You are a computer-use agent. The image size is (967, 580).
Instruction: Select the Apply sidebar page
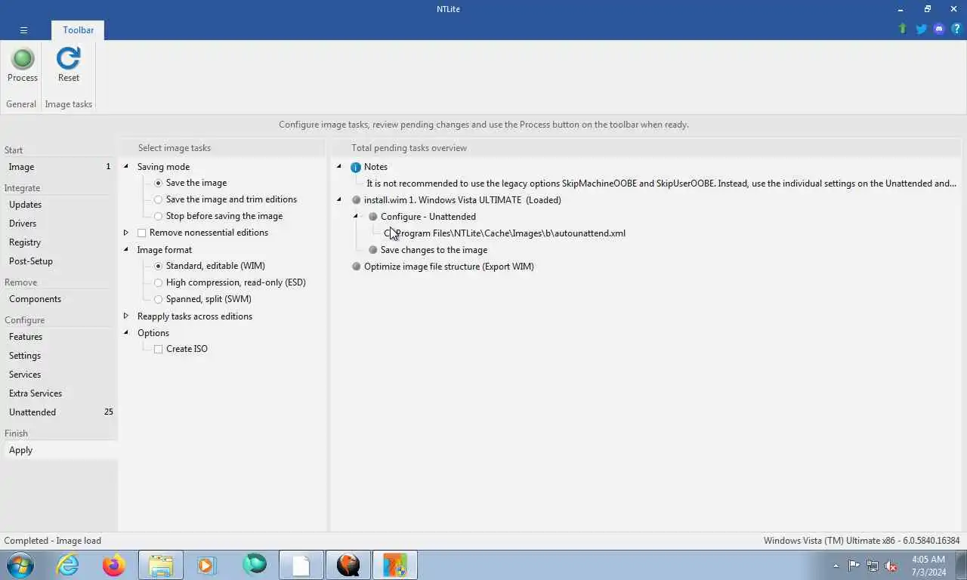point(59,450)
